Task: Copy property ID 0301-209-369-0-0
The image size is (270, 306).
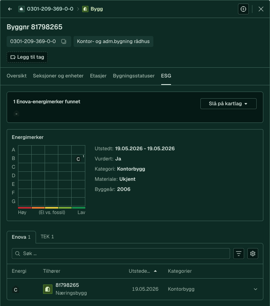Action: 64,41
